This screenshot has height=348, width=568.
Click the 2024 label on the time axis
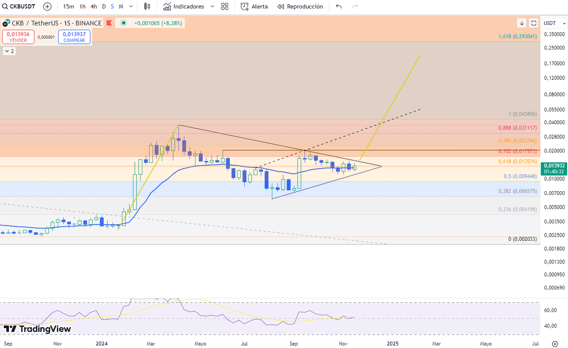[x=102, y=343]
